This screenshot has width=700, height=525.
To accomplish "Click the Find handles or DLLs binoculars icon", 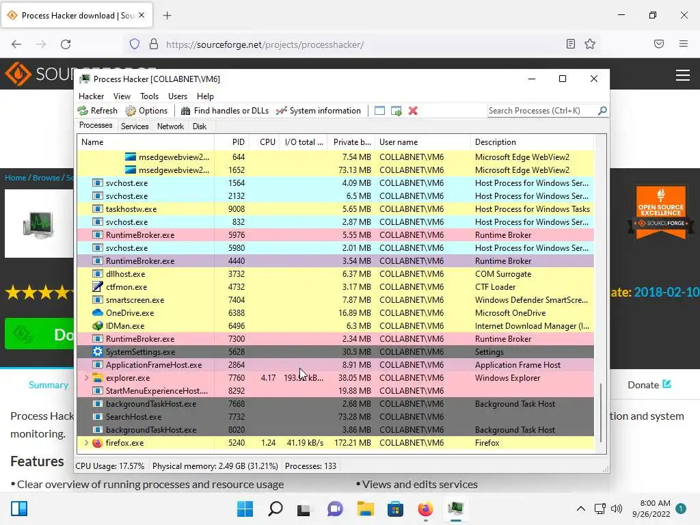I will click(185, 111).
